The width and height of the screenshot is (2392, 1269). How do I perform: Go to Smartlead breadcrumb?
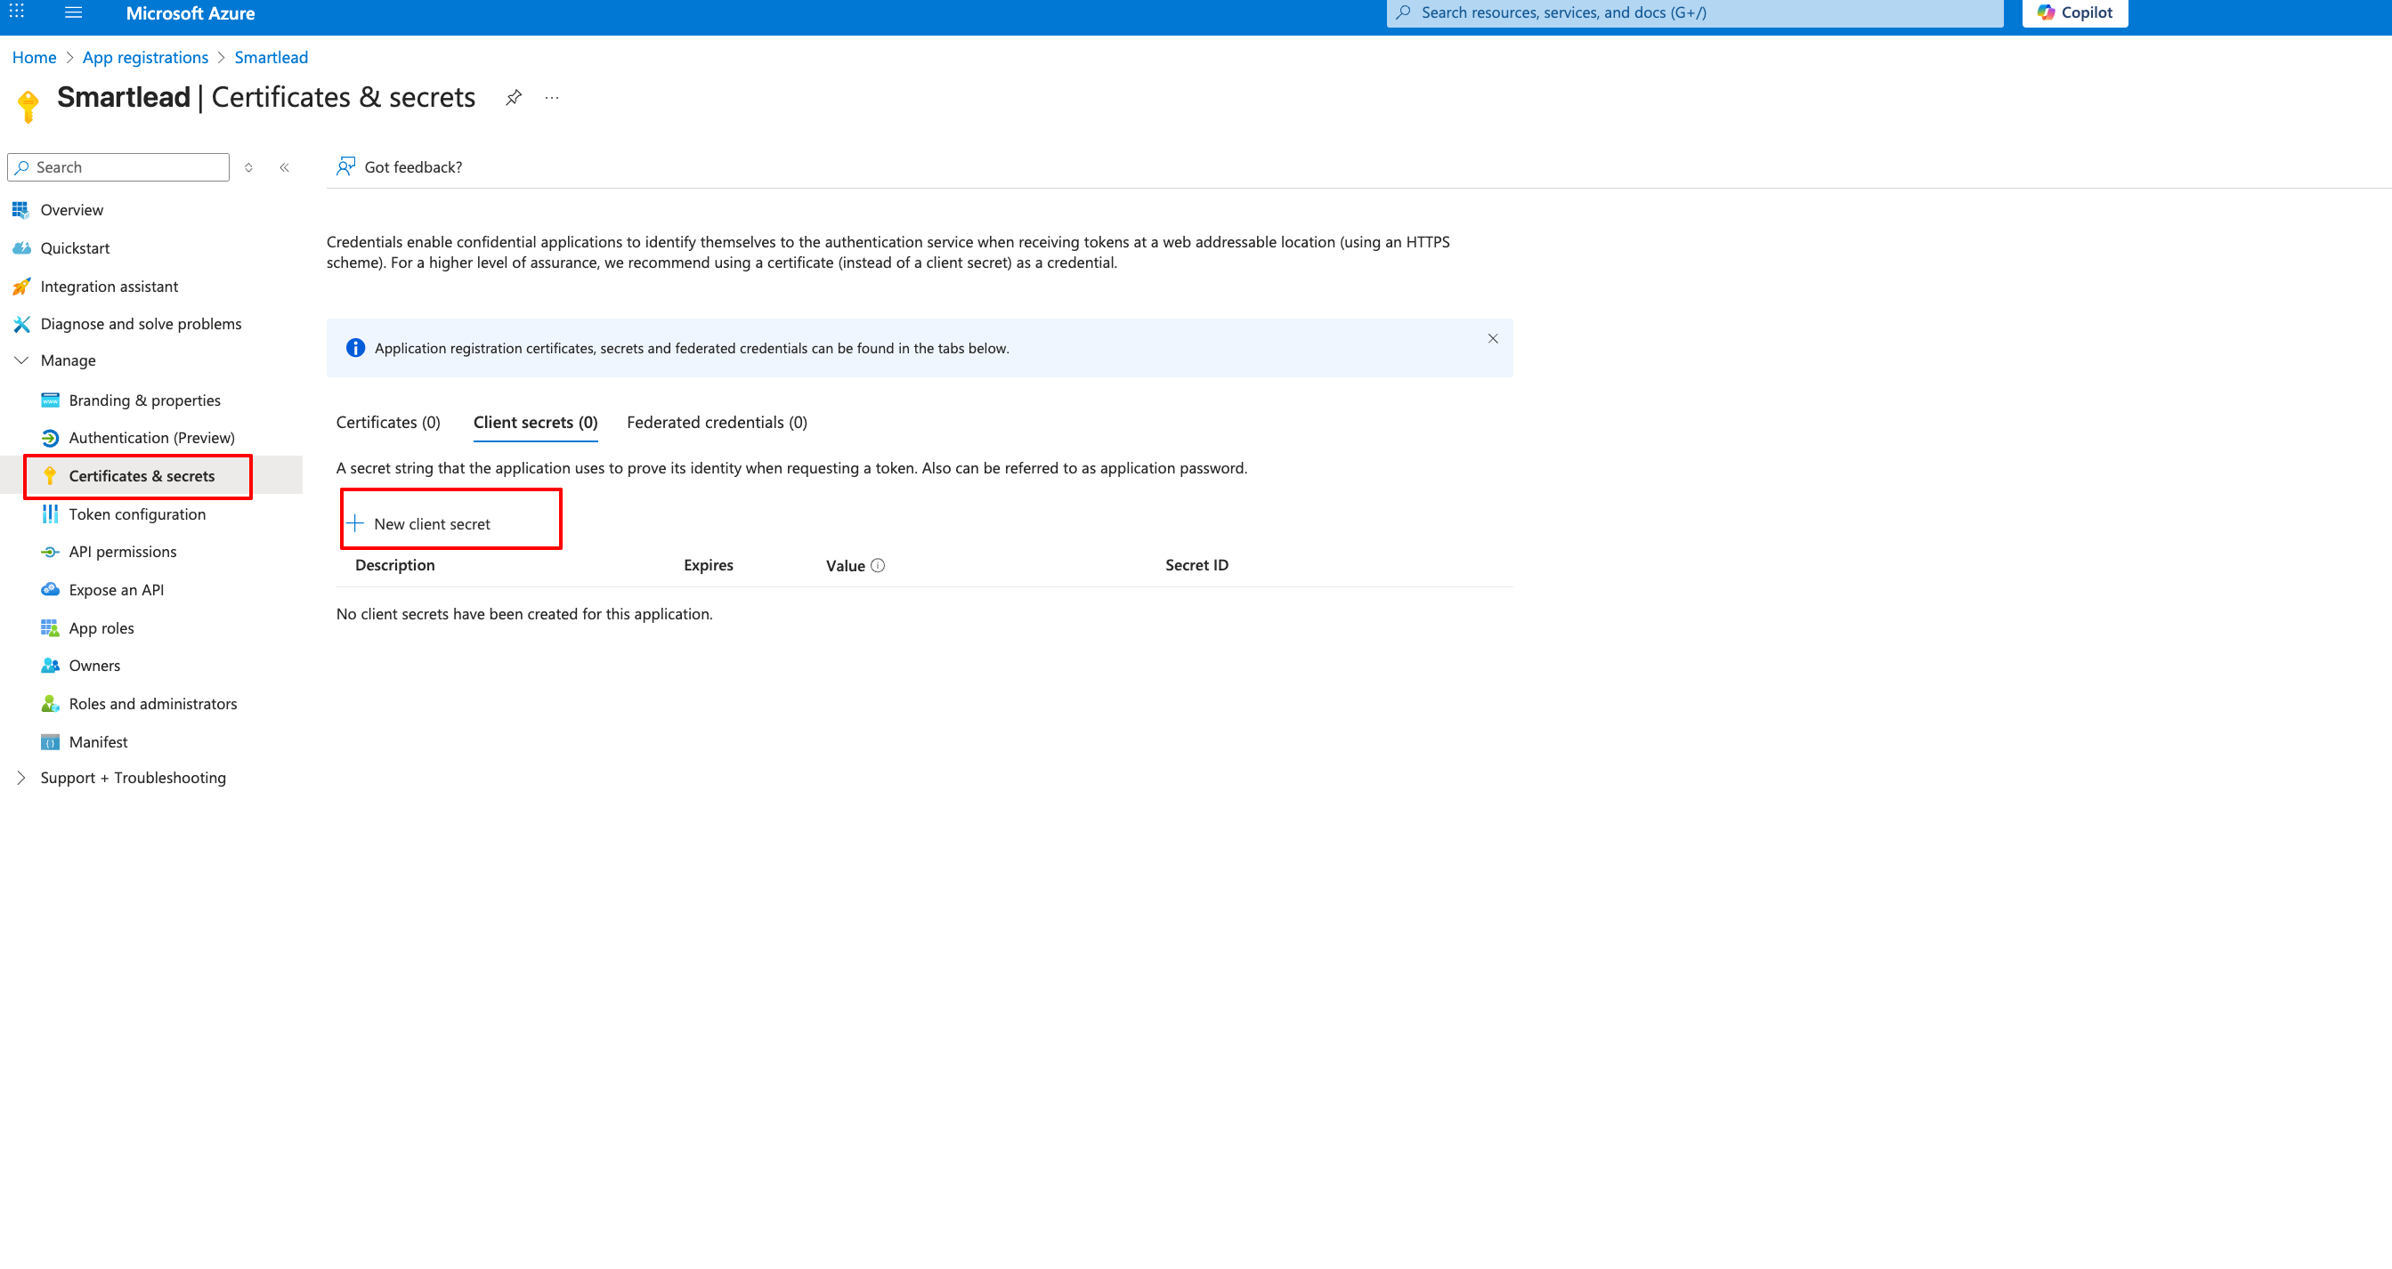(272, 58)
